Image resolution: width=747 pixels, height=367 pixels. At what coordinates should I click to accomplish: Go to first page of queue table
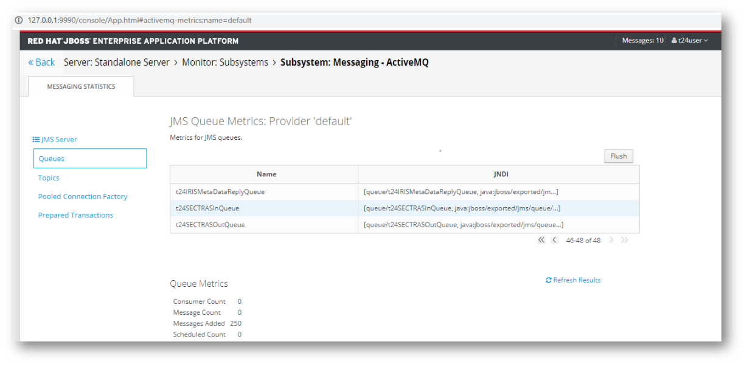[x=541, y=240]
